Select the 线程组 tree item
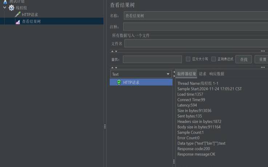 click(x=21, y=8)
